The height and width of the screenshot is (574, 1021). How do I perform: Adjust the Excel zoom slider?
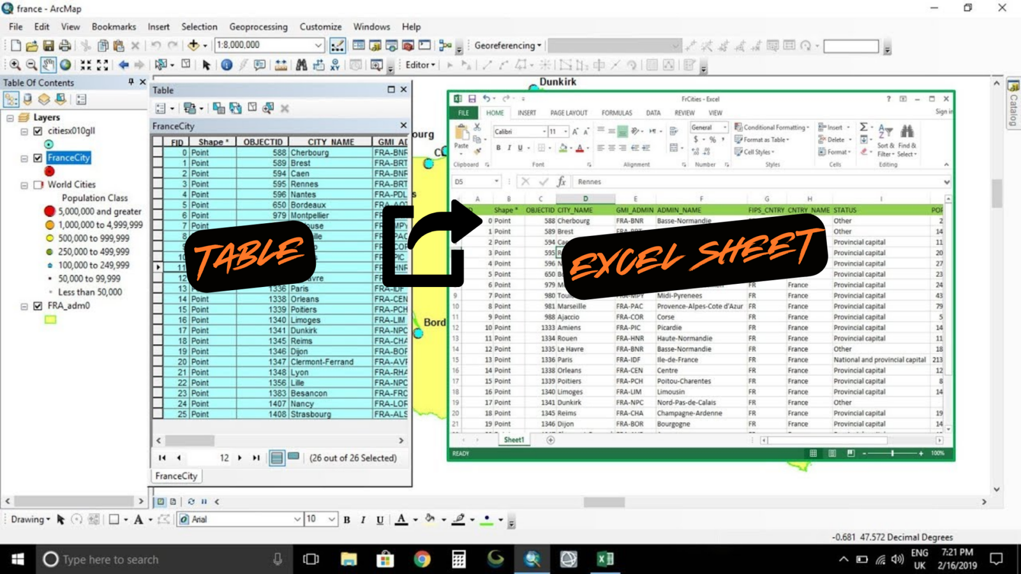point(893,453)
